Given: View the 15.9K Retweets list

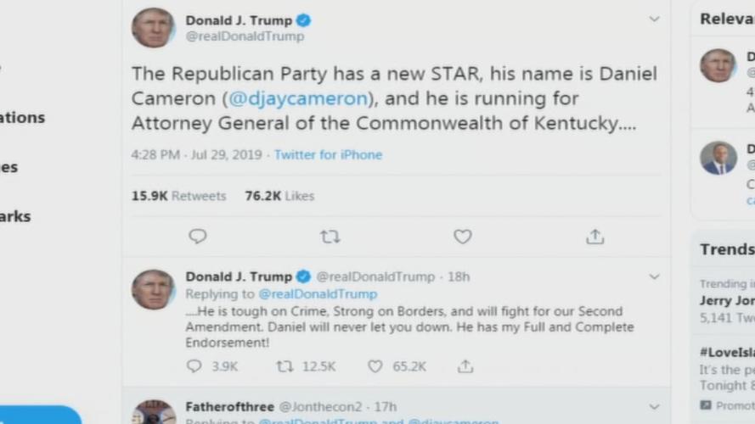Looking at the screenshot, I should pyautogui.click(x=178, y=196).
